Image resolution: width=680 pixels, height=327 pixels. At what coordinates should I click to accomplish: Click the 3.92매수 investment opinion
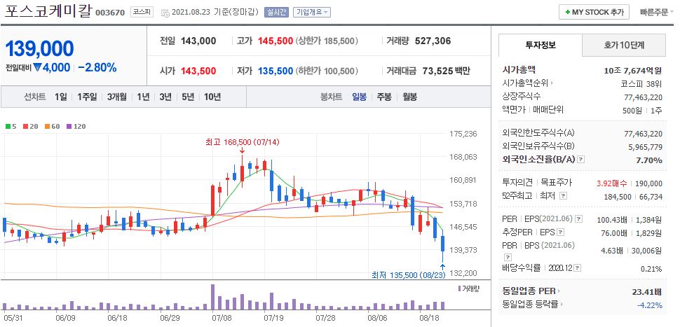[611, 183]
